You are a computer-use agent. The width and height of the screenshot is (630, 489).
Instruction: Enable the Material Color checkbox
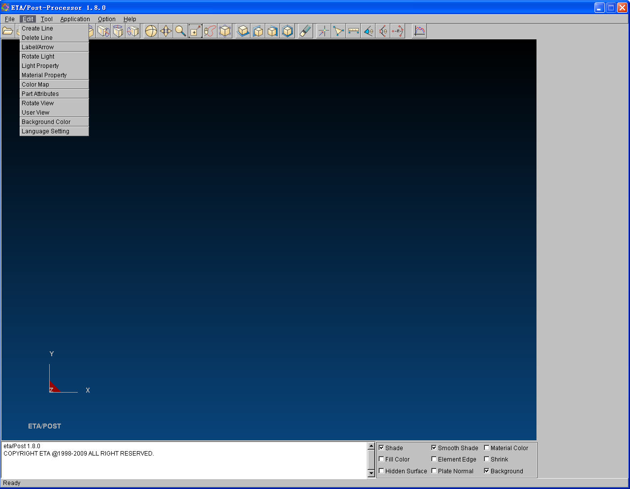pyautogui.click(x=487, y=448)
